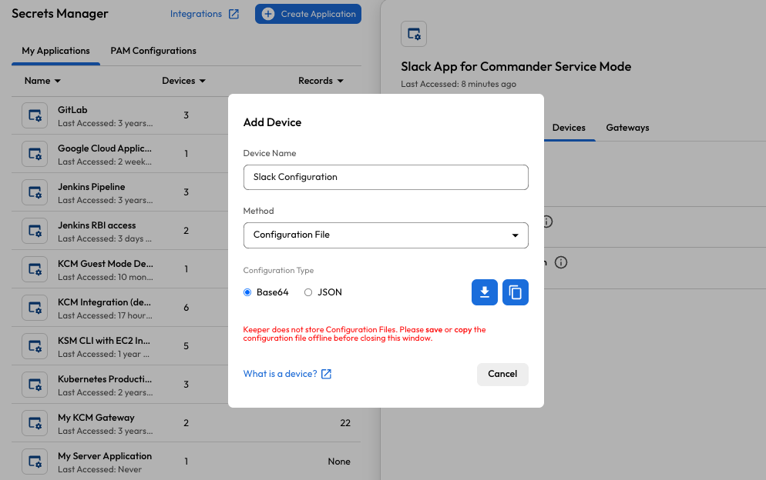Click the download configuration file icon
Screen dimensions: 766x480
point(485,292)
